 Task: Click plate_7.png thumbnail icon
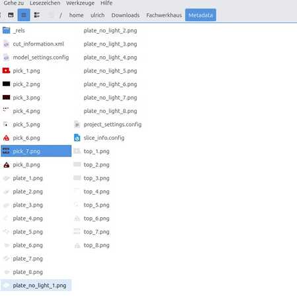(7, 259)
